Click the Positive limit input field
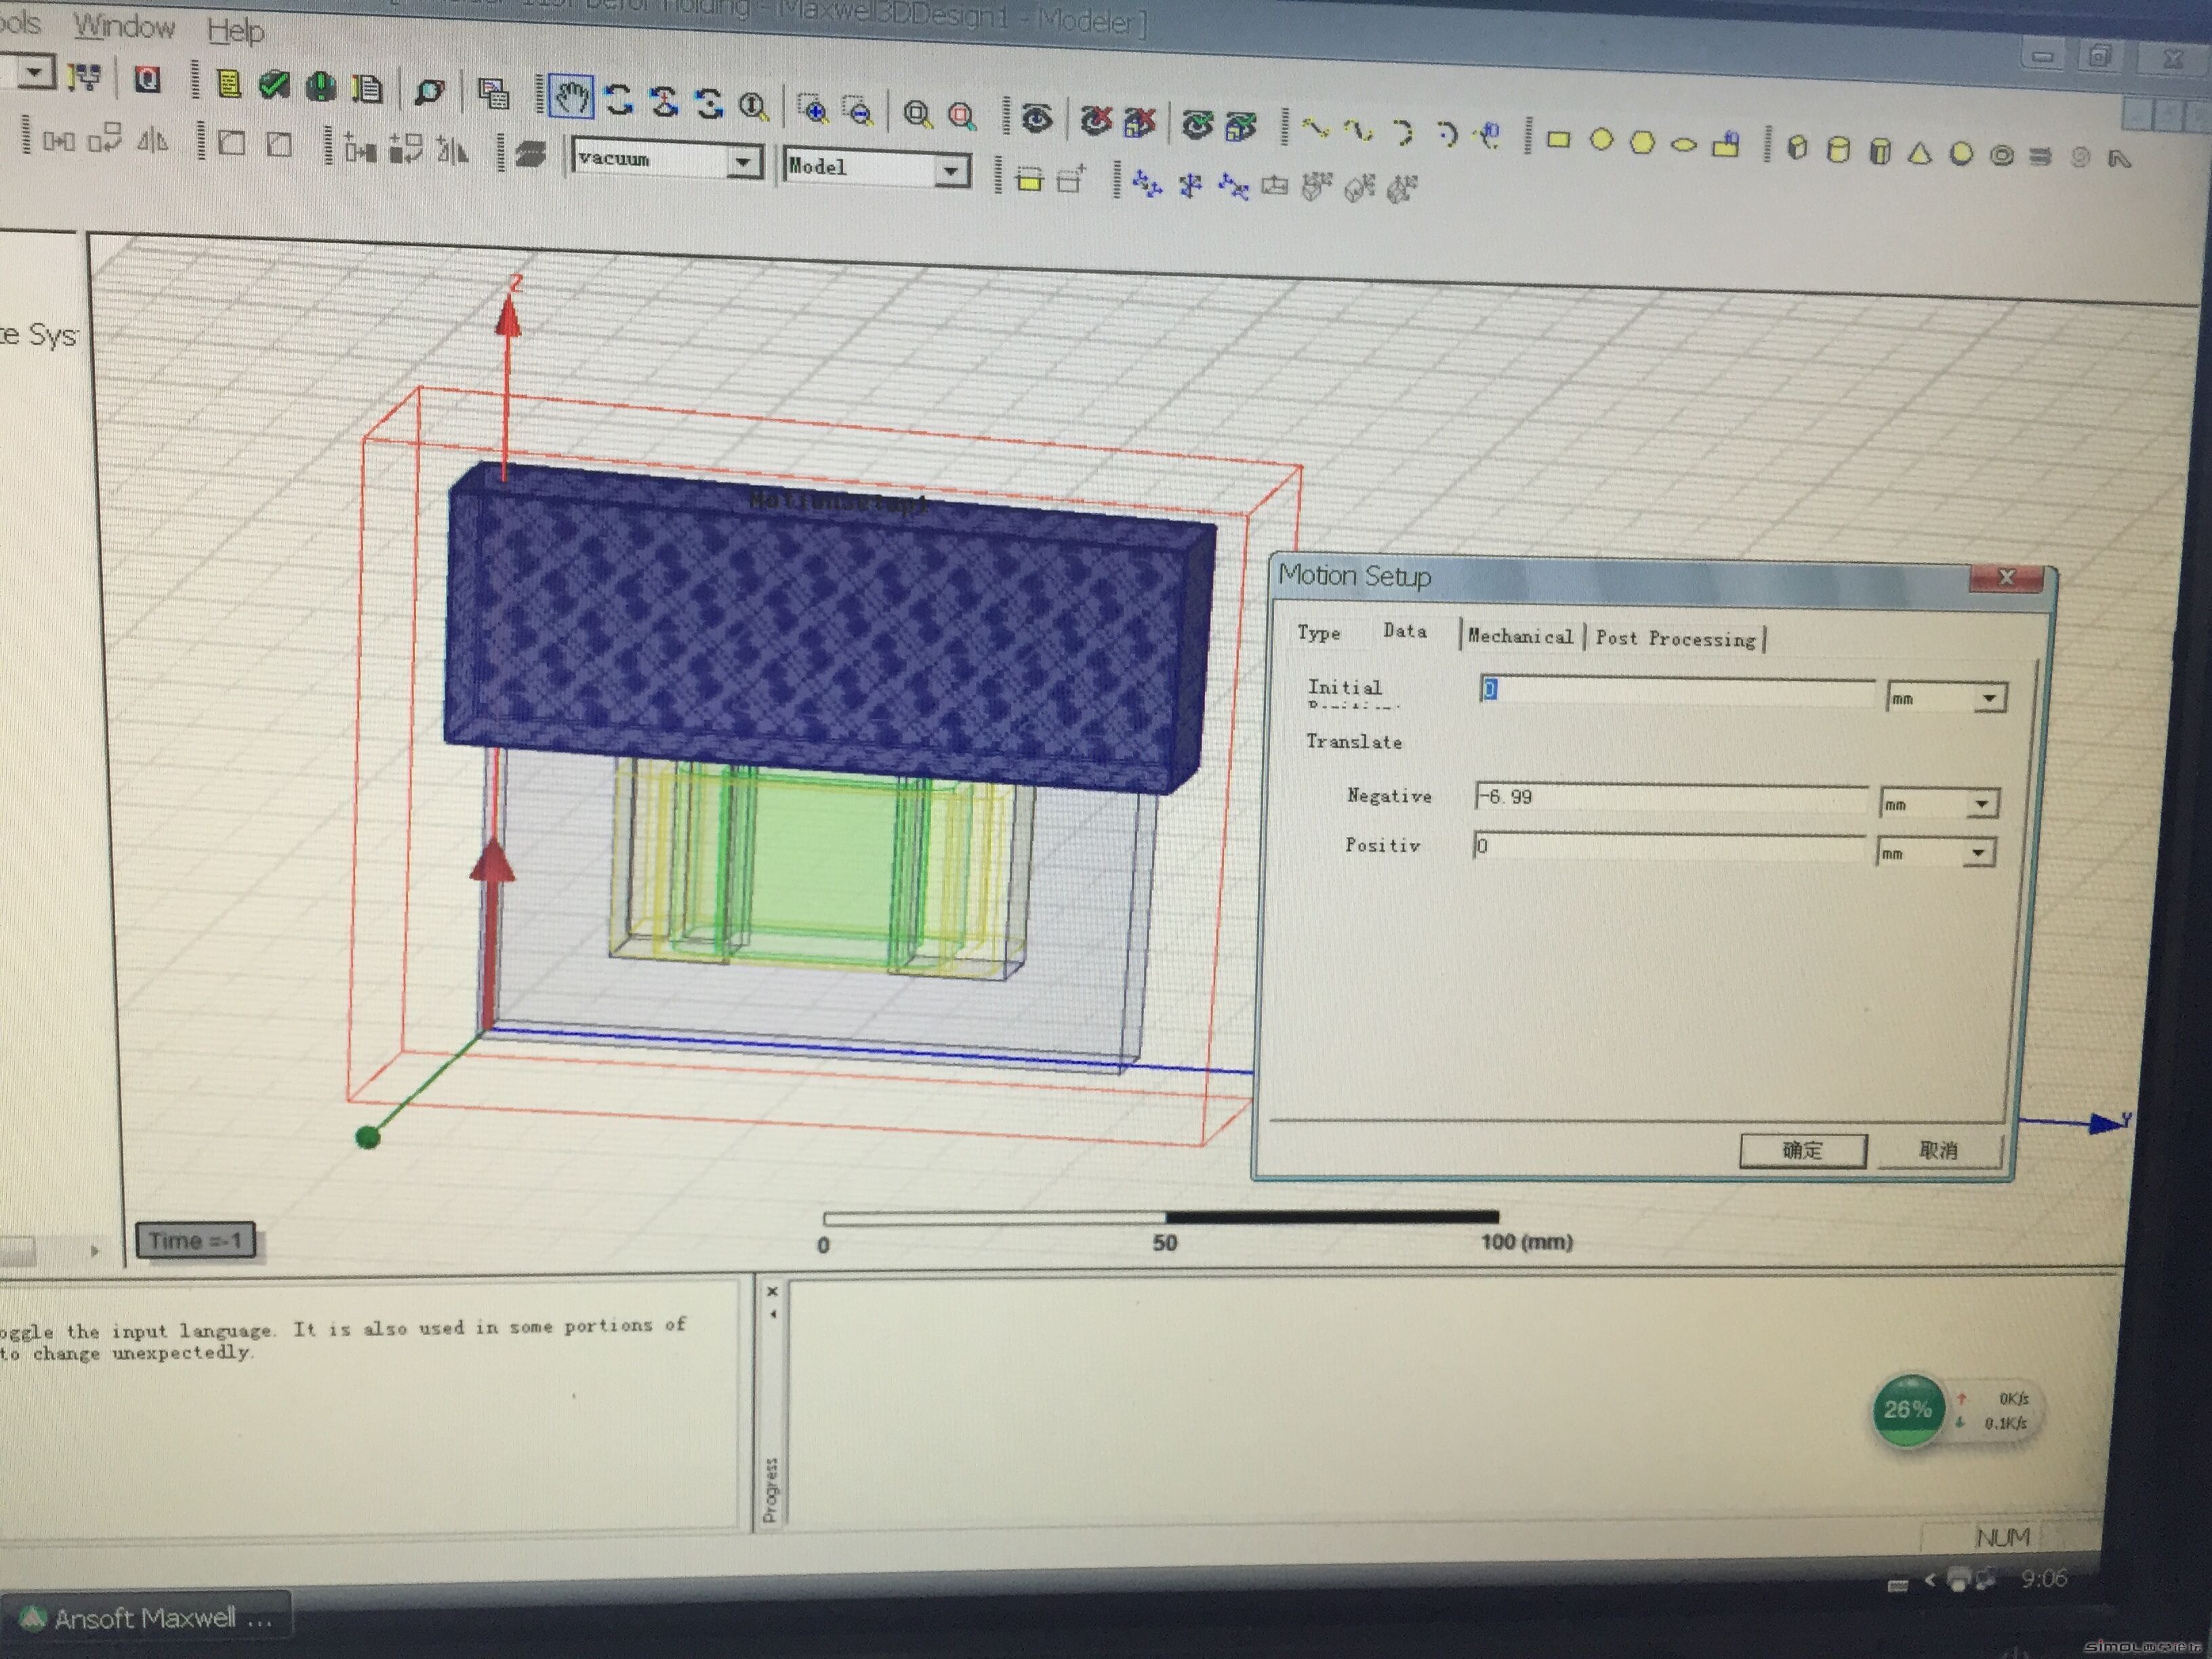 1669,847
